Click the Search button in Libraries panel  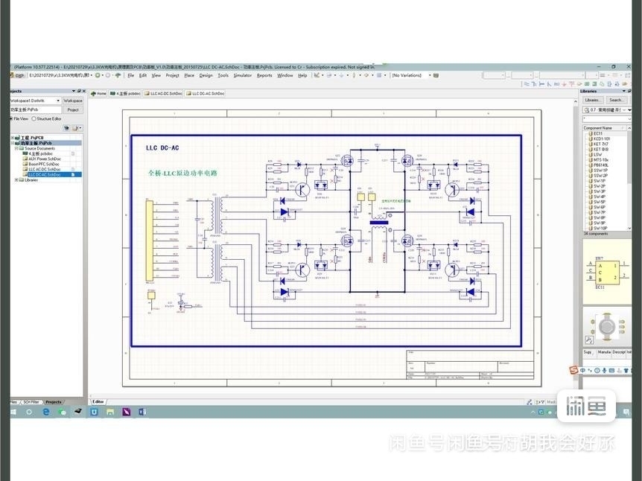[616, 100]
